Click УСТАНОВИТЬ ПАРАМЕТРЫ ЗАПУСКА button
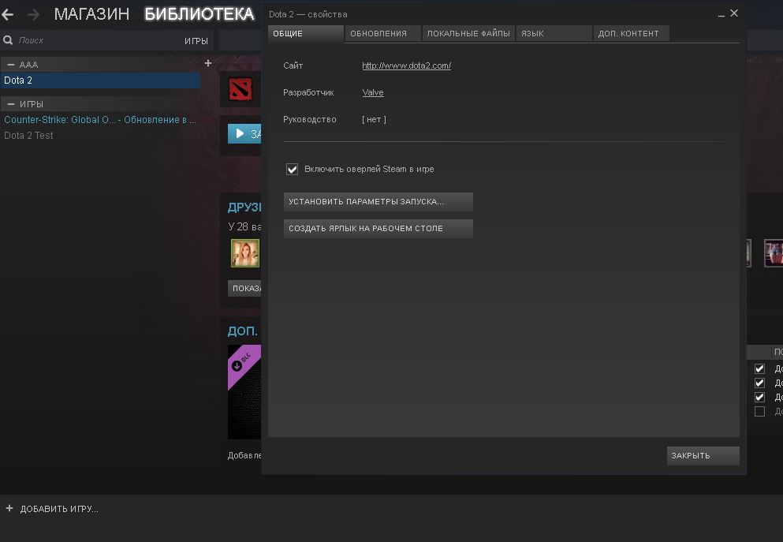Screen dimensions: 783x542 [378, 202]
